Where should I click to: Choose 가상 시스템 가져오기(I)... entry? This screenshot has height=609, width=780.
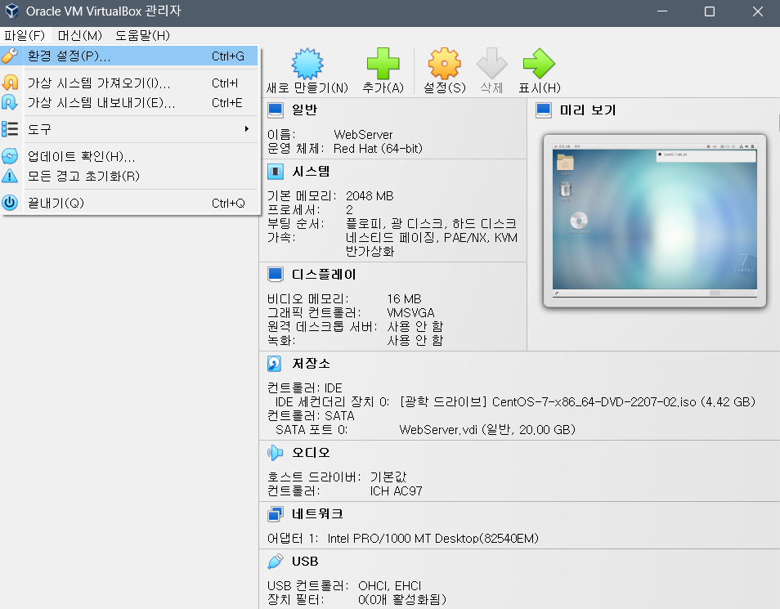129,83
